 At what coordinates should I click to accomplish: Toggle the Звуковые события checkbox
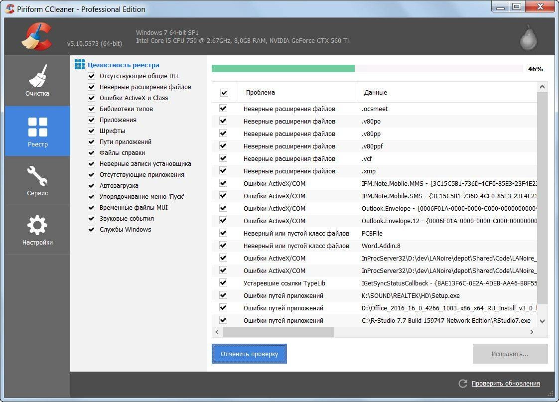[x=91, y=219]
